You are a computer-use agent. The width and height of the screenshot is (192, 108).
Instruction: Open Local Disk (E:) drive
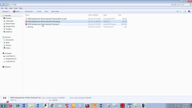pos(10,61)
